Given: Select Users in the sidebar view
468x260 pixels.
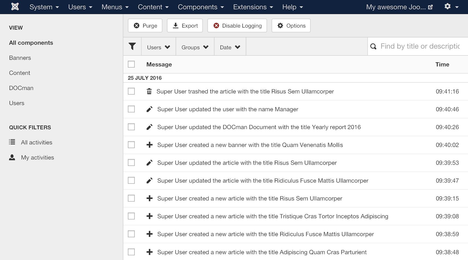Looking at the screenshot, I should 17,103.
